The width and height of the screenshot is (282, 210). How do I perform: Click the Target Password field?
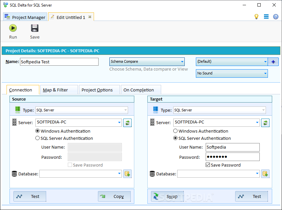coord(233,157)
